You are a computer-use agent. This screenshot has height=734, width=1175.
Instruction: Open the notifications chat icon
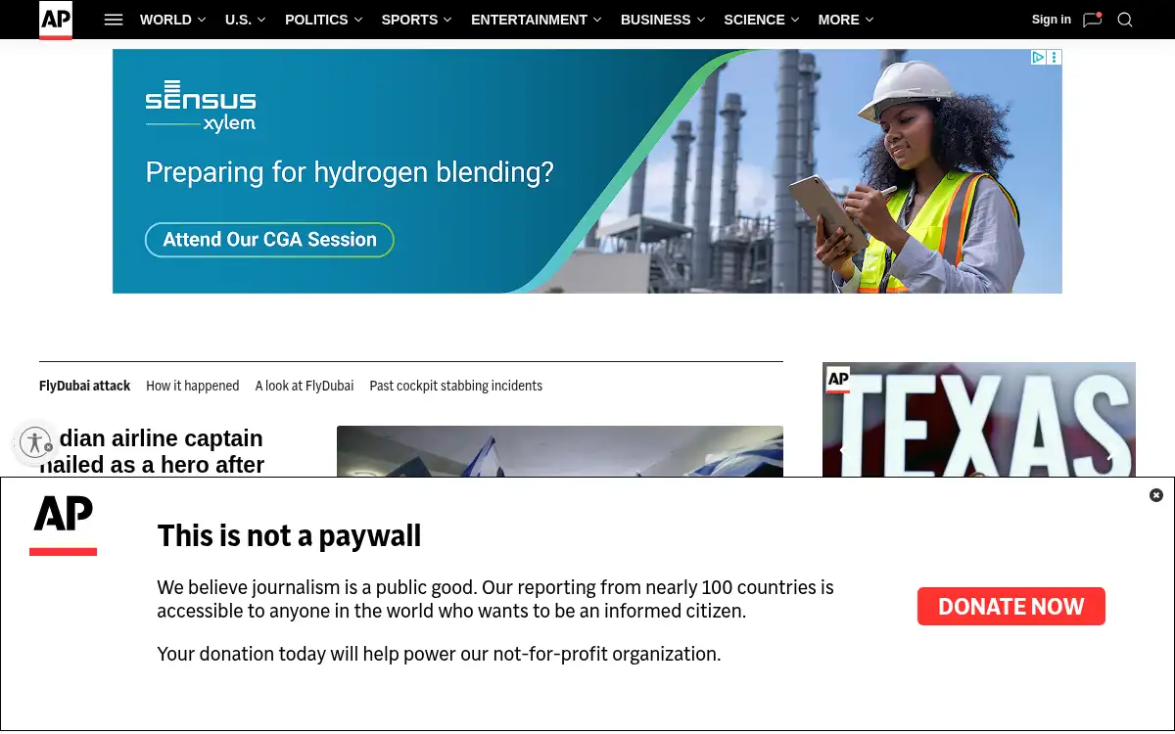point(1093,20)
